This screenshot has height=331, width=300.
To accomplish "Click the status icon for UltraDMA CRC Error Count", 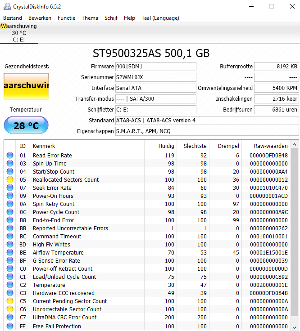I will pyautogui.click(x=10, y=317).
